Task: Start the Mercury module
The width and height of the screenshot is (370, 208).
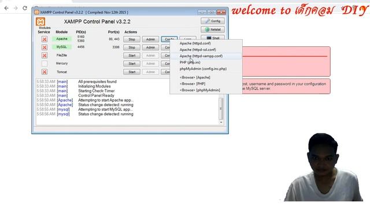Action: 132,64
